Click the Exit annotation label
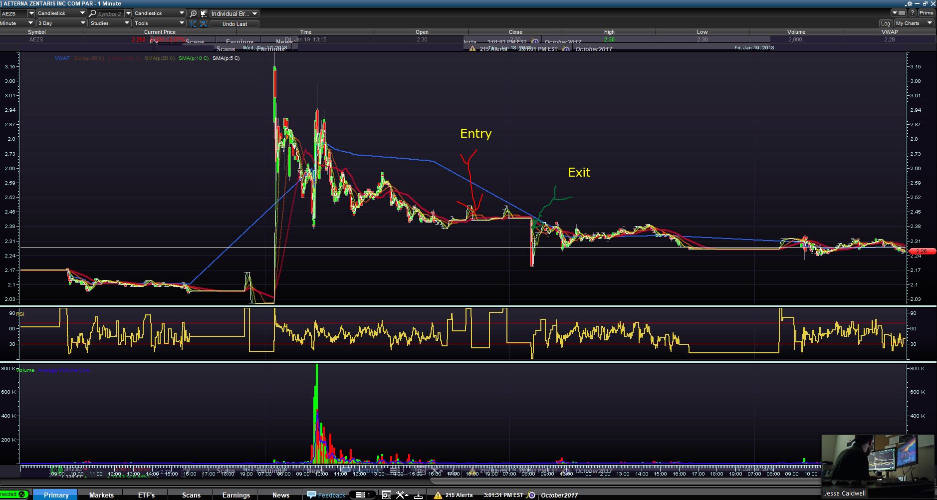Screen dimensions: 937x500 (579, 173)
